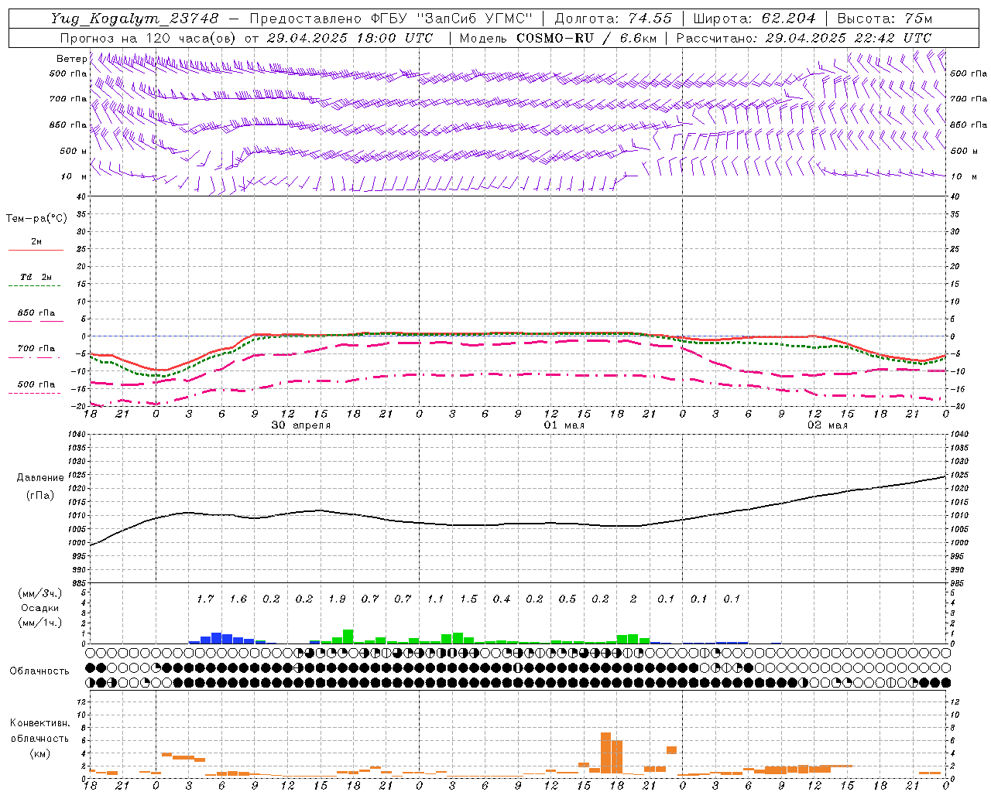Click the tallest orange convective cloud bar
The height and width of the screenshot is (792, 991).
605,753
